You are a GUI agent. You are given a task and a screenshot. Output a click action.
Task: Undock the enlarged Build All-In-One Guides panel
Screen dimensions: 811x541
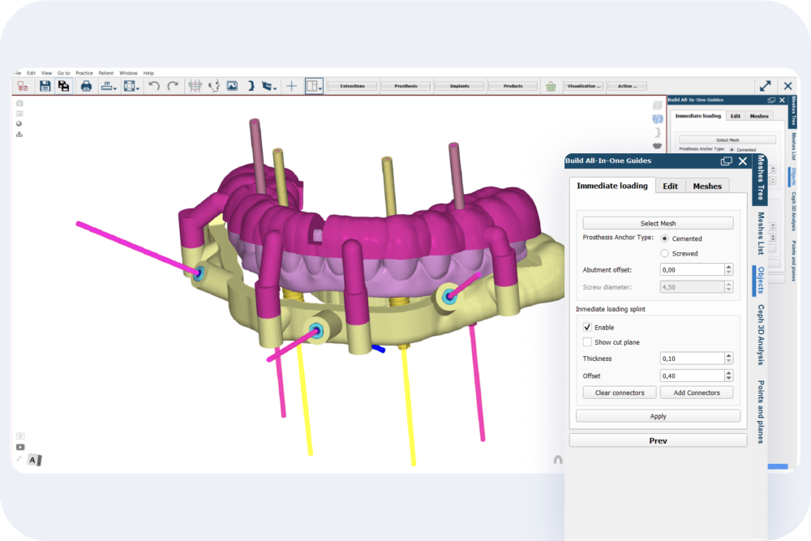click(726, 161)
